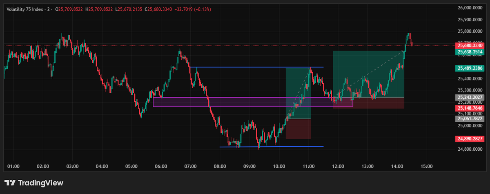Select the first long position's red stop area
490x194 pixels.
tap(298, 129)
